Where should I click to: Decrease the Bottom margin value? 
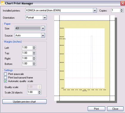34,65
